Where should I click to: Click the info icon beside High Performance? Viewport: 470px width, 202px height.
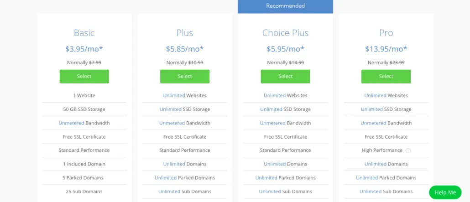408,150
